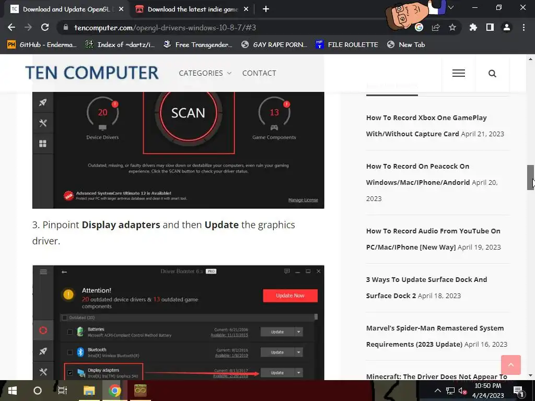Screen dimensions: 535x401
Task: Click the TEN COMPUTER site logo
Action: 92,73
